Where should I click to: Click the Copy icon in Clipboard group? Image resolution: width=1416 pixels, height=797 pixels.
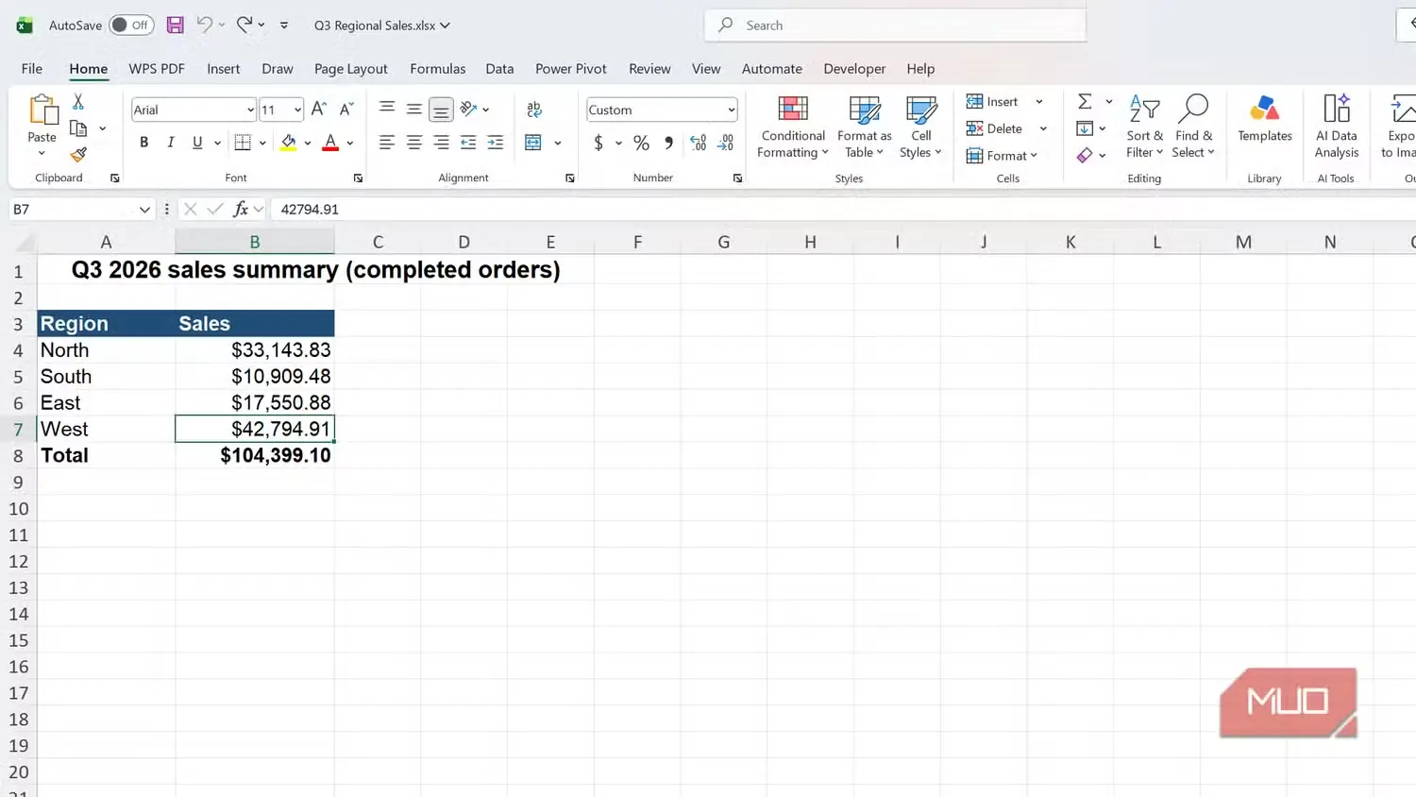(x=78, y=128)
